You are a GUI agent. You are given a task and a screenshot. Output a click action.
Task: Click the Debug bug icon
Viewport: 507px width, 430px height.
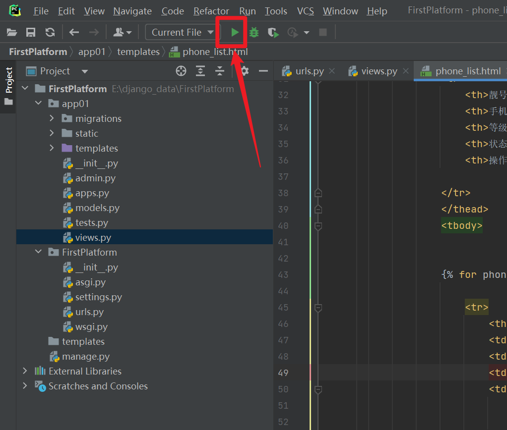(x=254, y=33)
